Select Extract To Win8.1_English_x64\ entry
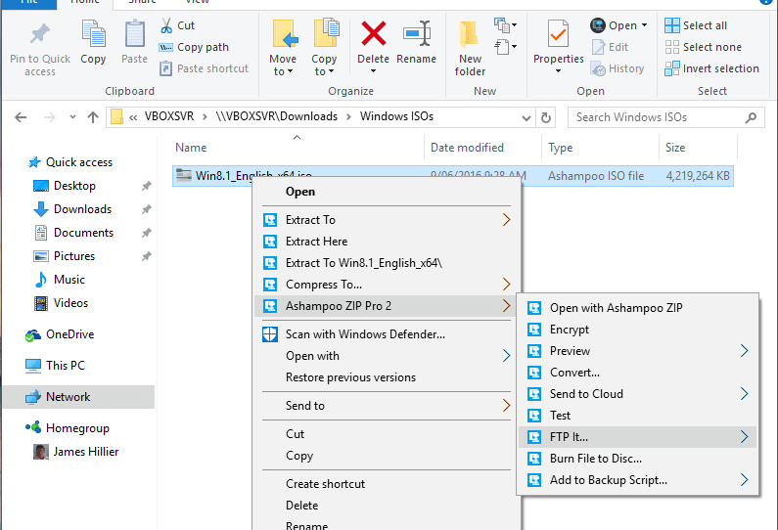This screenshot has height=530, width=778. pyautogui.click(x=387, y=263)
